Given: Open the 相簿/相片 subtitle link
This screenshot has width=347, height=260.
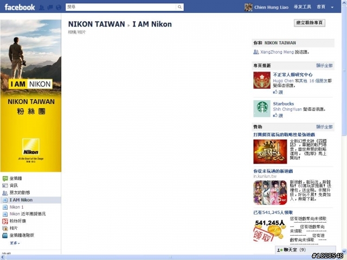Looking at the screenshot, I should [77, 32].
